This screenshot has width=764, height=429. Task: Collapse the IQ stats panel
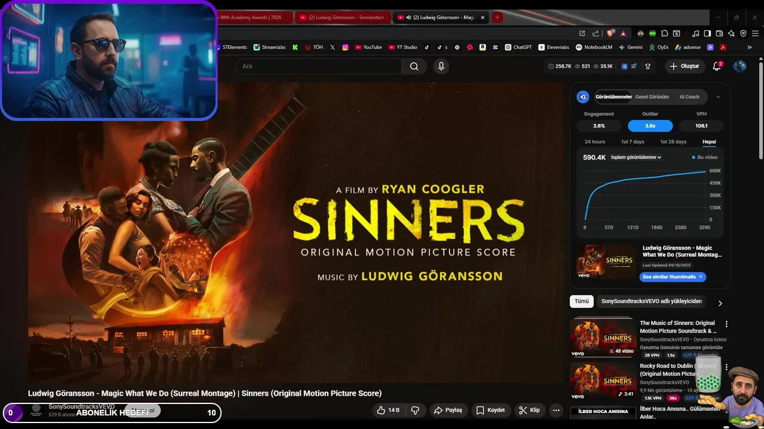[718, 97]
